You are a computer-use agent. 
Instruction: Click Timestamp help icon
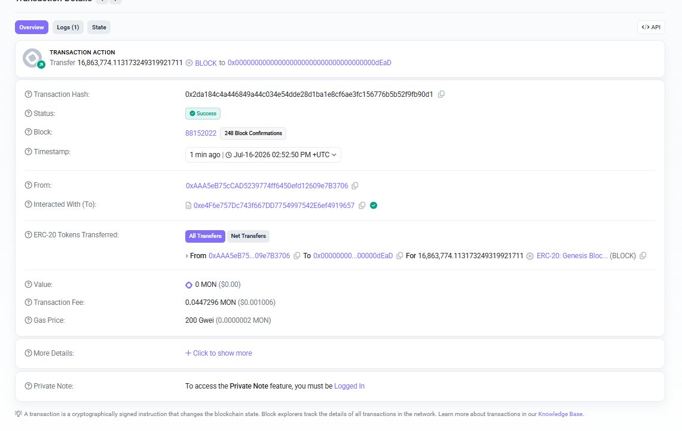click(x=28, y=152)
